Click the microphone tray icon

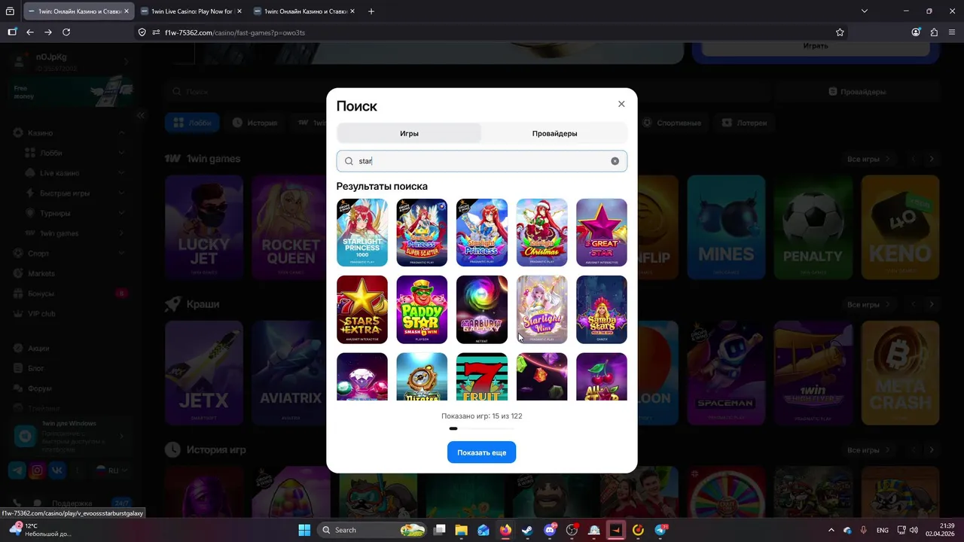point(863,530)
